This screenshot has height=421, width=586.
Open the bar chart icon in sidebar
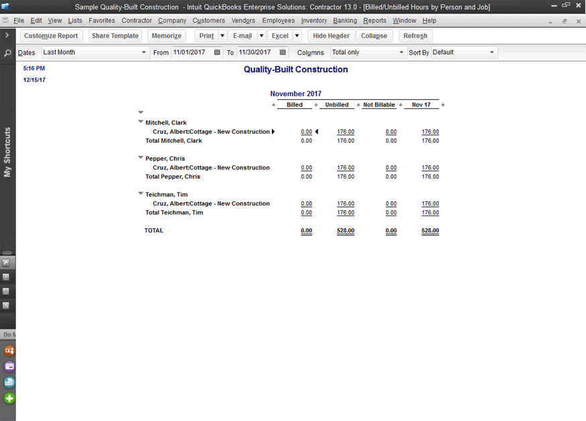tap(7, 306)
